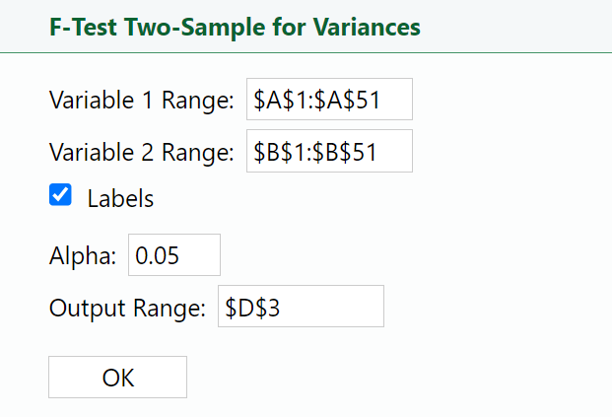Focus the Alpha input field
Viewport: 612px width, 417px height.
(173, 255)
